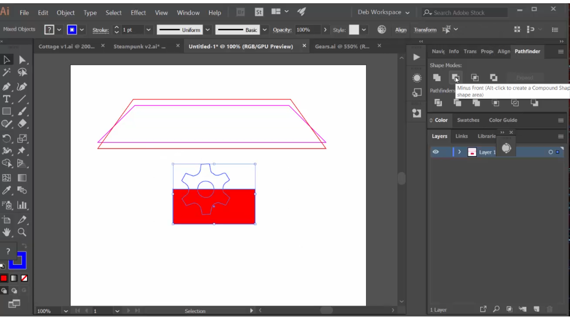Change the Opacity percentage dropdown
Viewport: 570px width, 320px height.
click(325, 30)
